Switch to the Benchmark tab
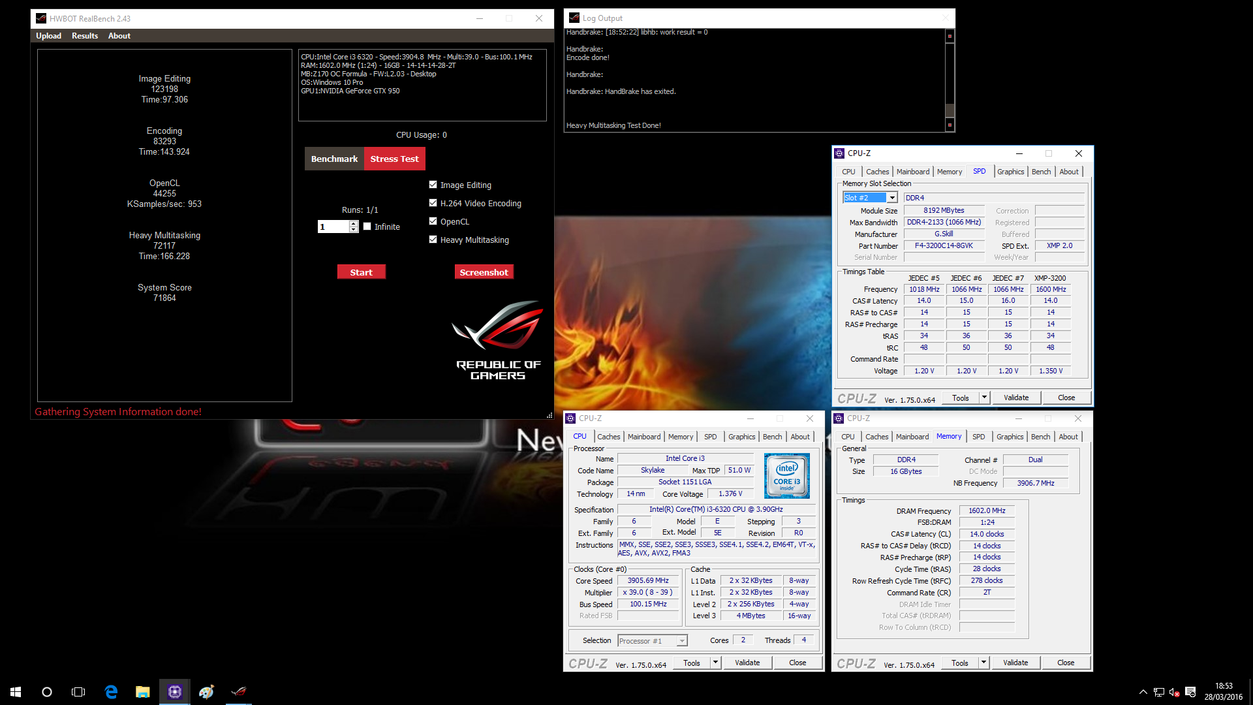The width and height of the screenshot is (1253, 705). click(x=334, y=159)
